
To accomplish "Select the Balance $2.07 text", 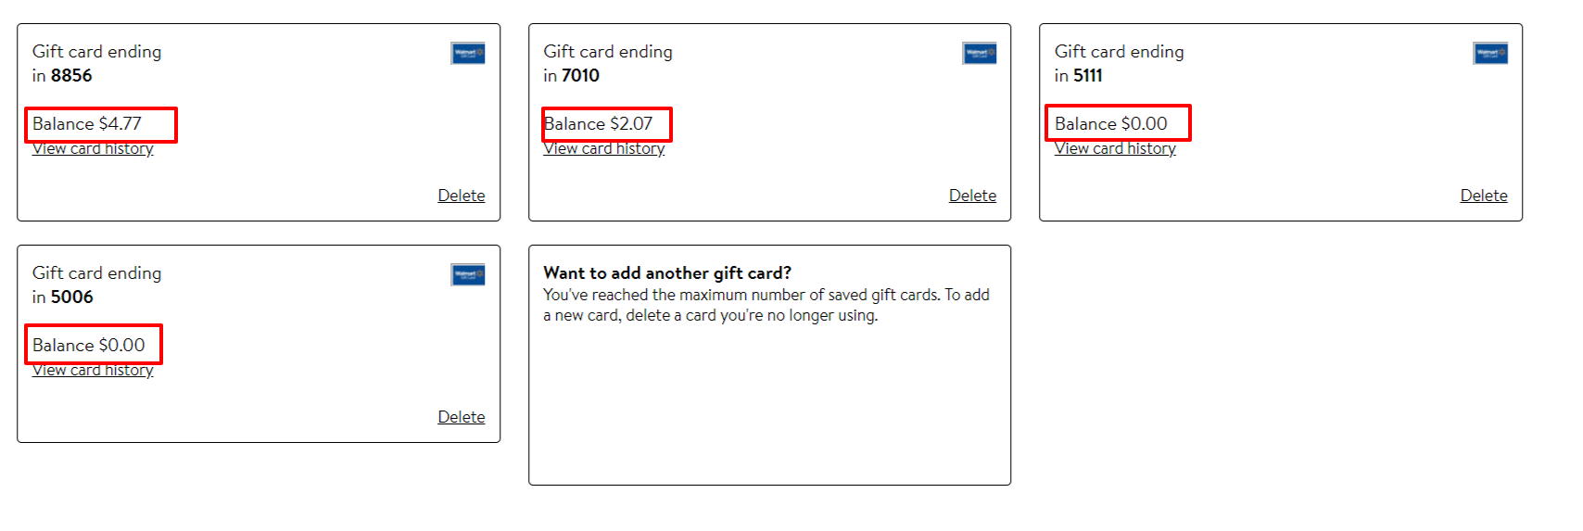I will pyautogui.click(x=599, y=124).
